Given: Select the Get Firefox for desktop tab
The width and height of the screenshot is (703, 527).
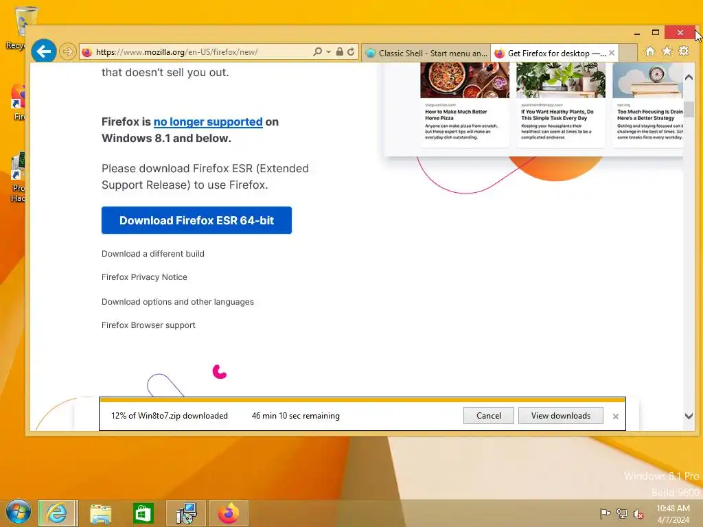Looking at the screenshot, I should click(551, 53).
